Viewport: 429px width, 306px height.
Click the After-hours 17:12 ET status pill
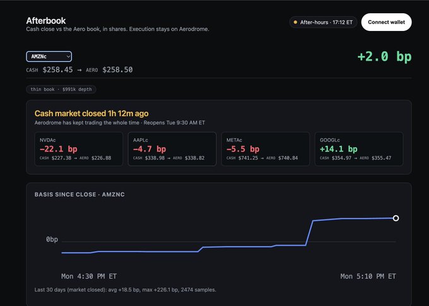(323, 22)
